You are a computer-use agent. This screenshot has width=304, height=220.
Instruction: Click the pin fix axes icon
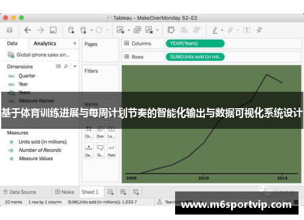pos(259,30)
